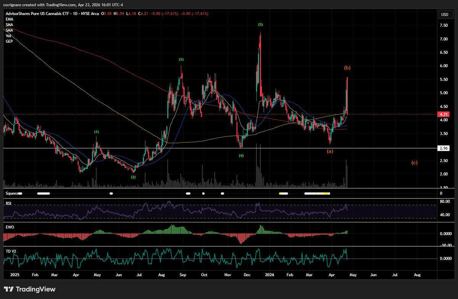Viewport: 458px width, 299px height.
Task: Select the green wave (3) label
Action: click(181, 59)
